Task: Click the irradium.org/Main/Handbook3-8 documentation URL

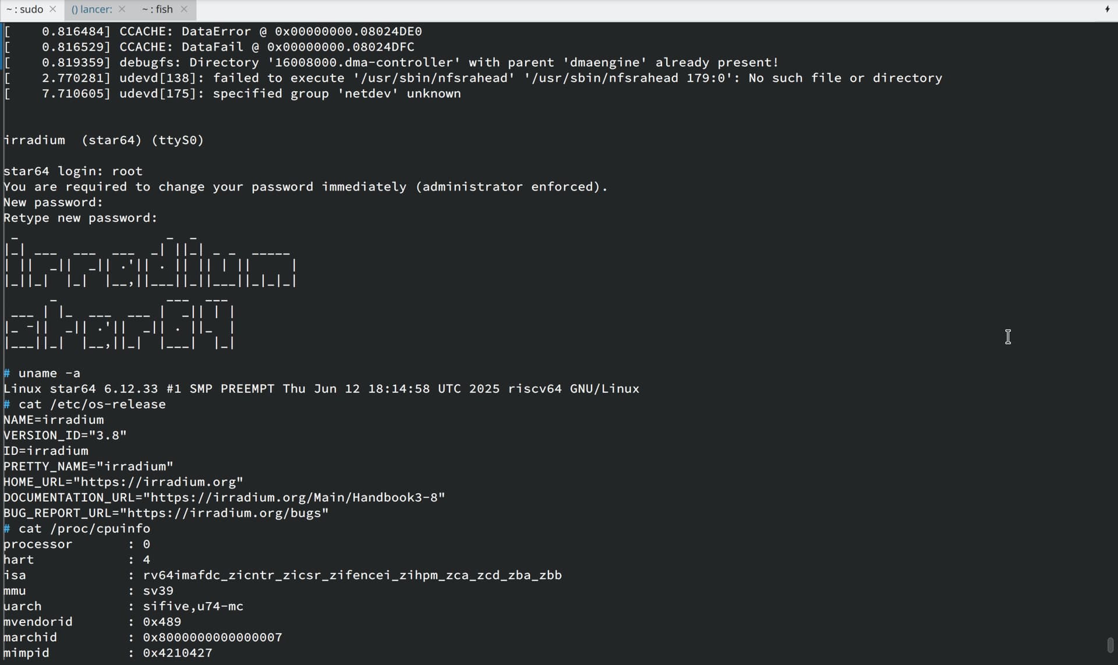Action: tap(294, 498)
